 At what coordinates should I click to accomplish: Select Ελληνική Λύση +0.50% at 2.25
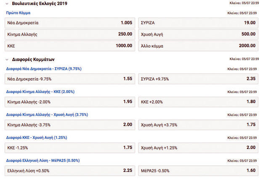pyautogui.click(x=70, y=171)
